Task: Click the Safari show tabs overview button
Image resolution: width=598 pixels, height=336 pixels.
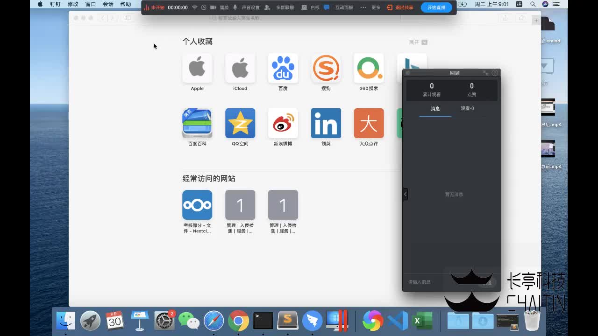Action: pyautogui.click(x=522, y=18)
